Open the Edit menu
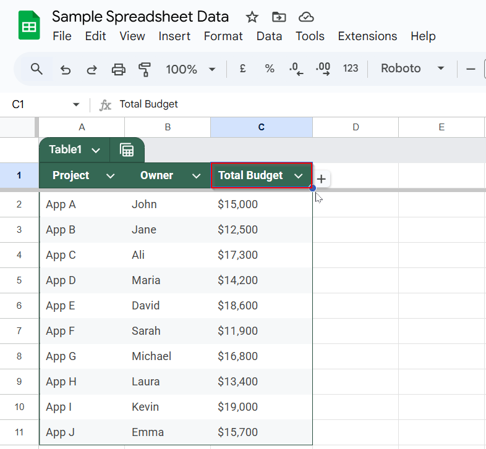Screen dimensions: 486x449 click(x=95, y=36)
